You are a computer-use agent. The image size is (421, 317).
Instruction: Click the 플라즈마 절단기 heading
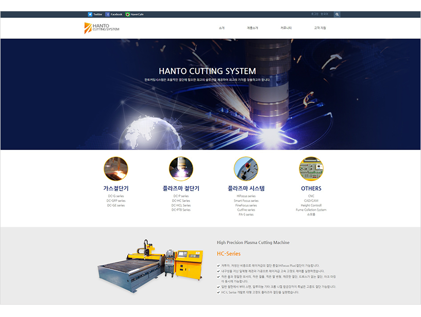181,188
